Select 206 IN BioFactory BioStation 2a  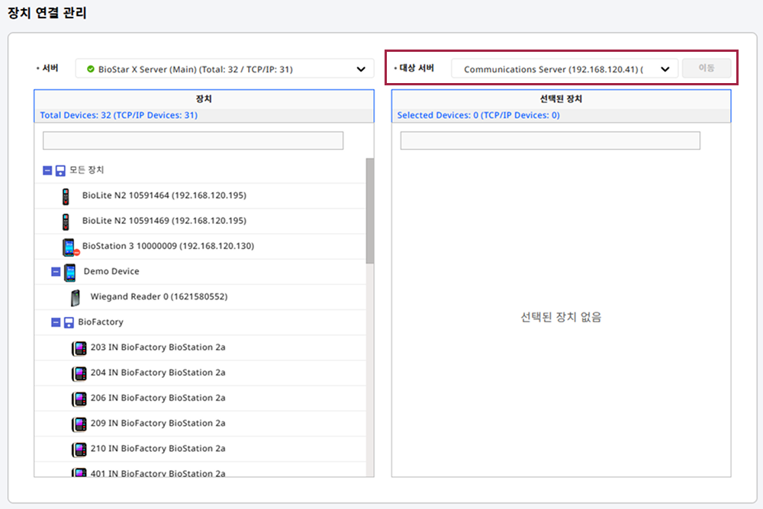click(x=158, y=398)
